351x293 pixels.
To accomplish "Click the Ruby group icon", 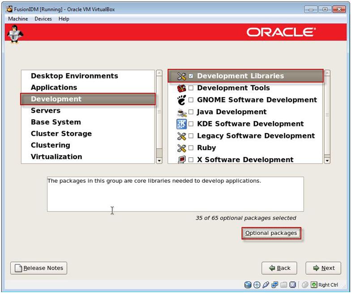I will coord(181,148).
